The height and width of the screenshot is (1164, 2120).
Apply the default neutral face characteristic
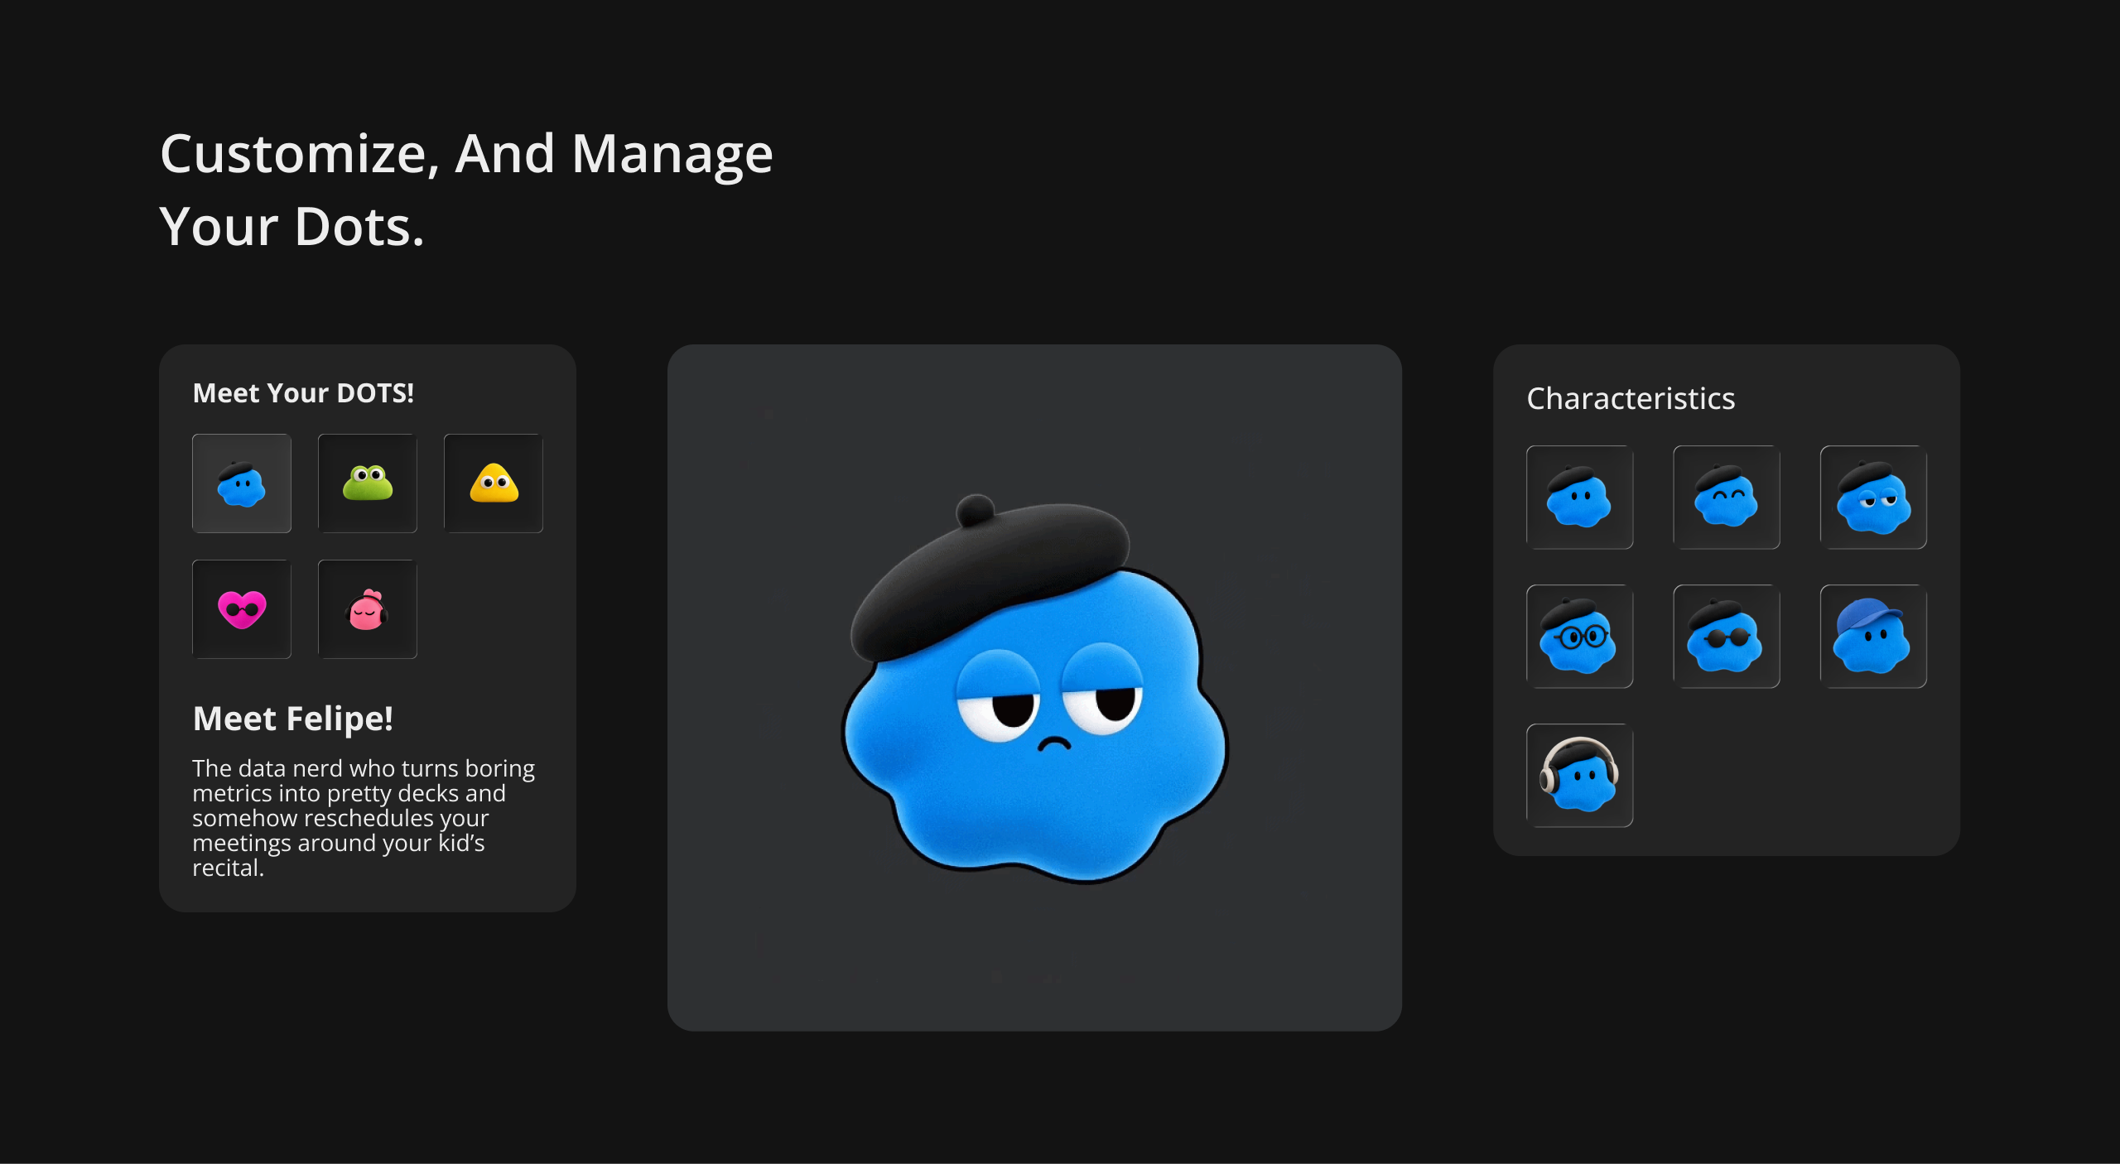pos(1580,498)
